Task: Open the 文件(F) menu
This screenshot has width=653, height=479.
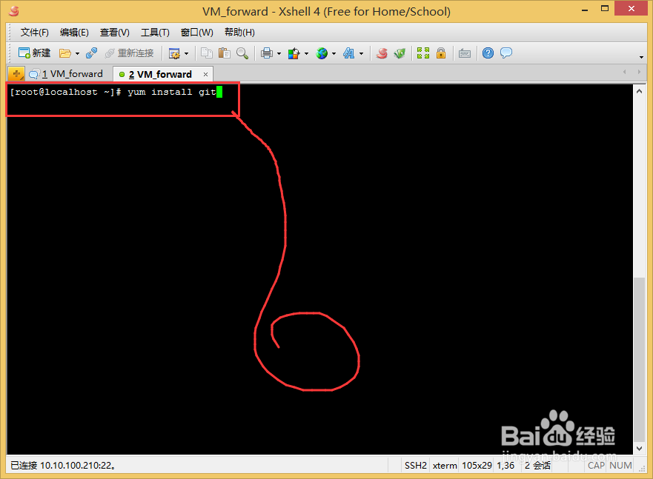Action: click(35, 33)
